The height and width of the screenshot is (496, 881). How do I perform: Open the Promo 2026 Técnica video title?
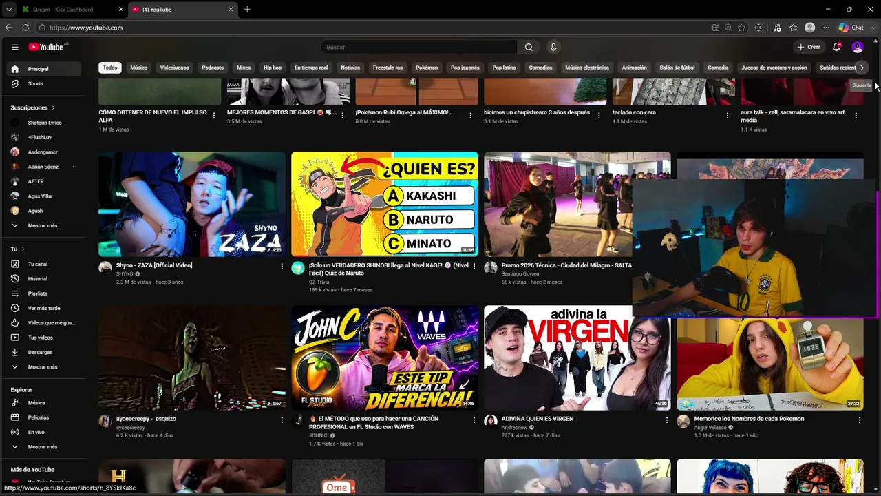click(x=566, y=265)
